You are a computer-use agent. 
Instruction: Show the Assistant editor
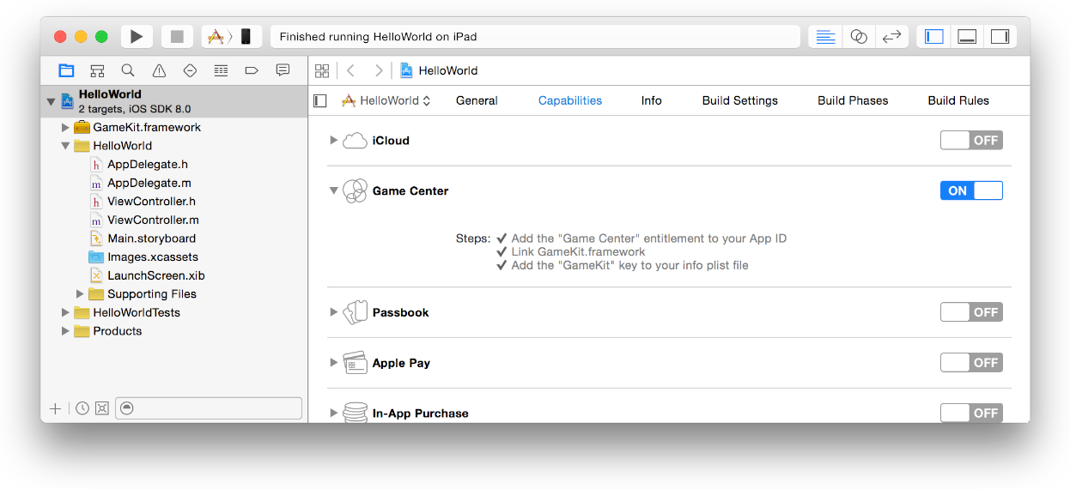pos(858,36)
